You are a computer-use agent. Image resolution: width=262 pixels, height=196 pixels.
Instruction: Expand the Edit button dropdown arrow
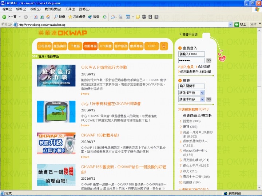pyautogui.click(x=133, y=17)
